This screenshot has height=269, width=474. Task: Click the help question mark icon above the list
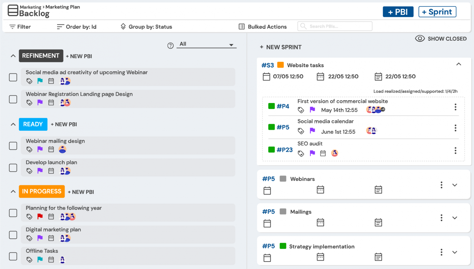[x=170, y=45]
